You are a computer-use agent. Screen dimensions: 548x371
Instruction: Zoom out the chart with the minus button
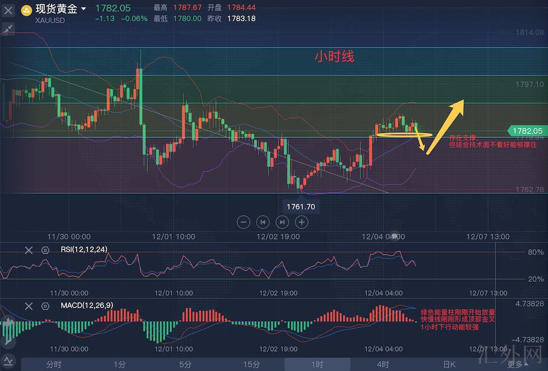(x=244, y=222)
